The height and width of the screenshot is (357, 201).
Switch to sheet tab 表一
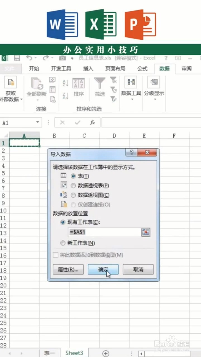tap(50, 353)
